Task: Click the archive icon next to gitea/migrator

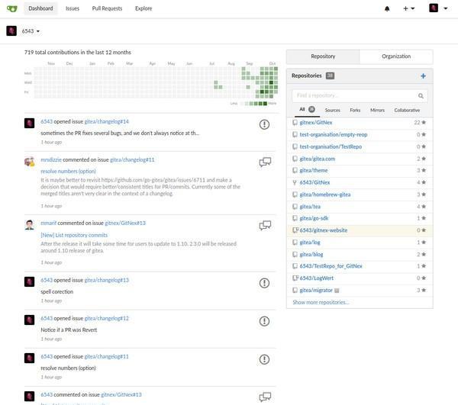Action: [x=337, y=291]
